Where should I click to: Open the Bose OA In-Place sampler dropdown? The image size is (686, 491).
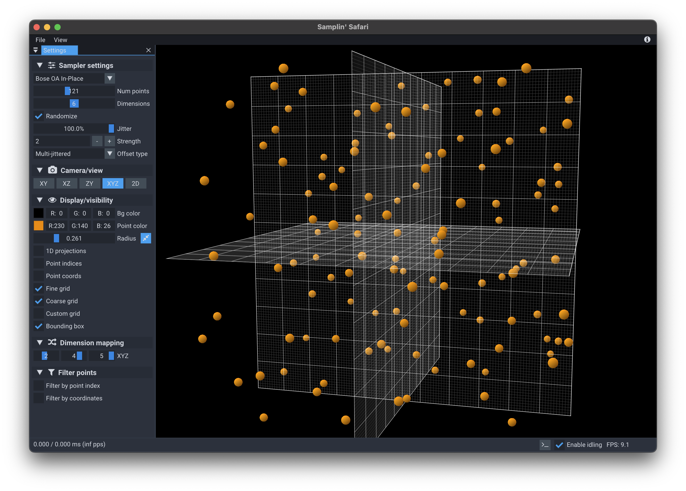[110, 79]
